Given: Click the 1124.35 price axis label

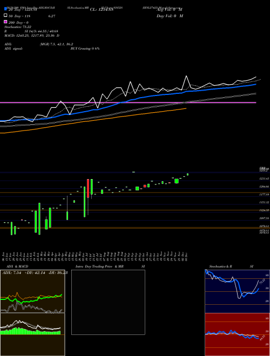Looking at the screenshot, I should (264, 210).
